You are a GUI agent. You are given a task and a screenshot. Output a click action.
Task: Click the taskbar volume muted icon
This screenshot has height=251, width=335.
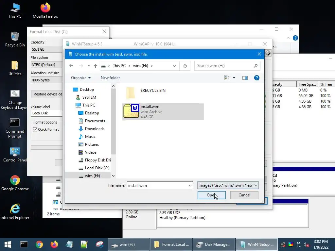(x=306, y=244)
